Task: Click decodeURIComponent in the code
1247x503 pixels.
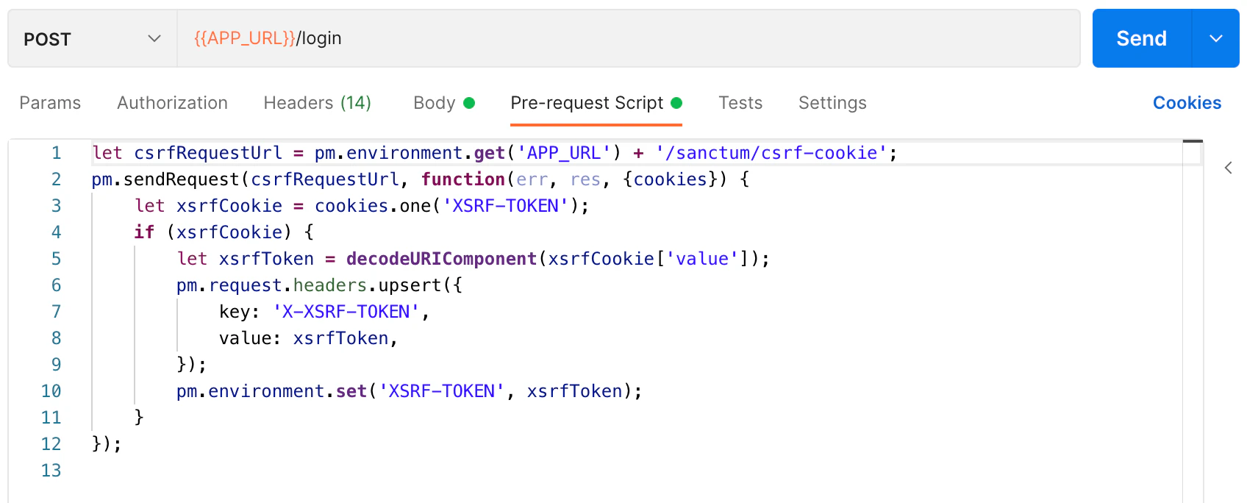Action: [x=441, y=259]
